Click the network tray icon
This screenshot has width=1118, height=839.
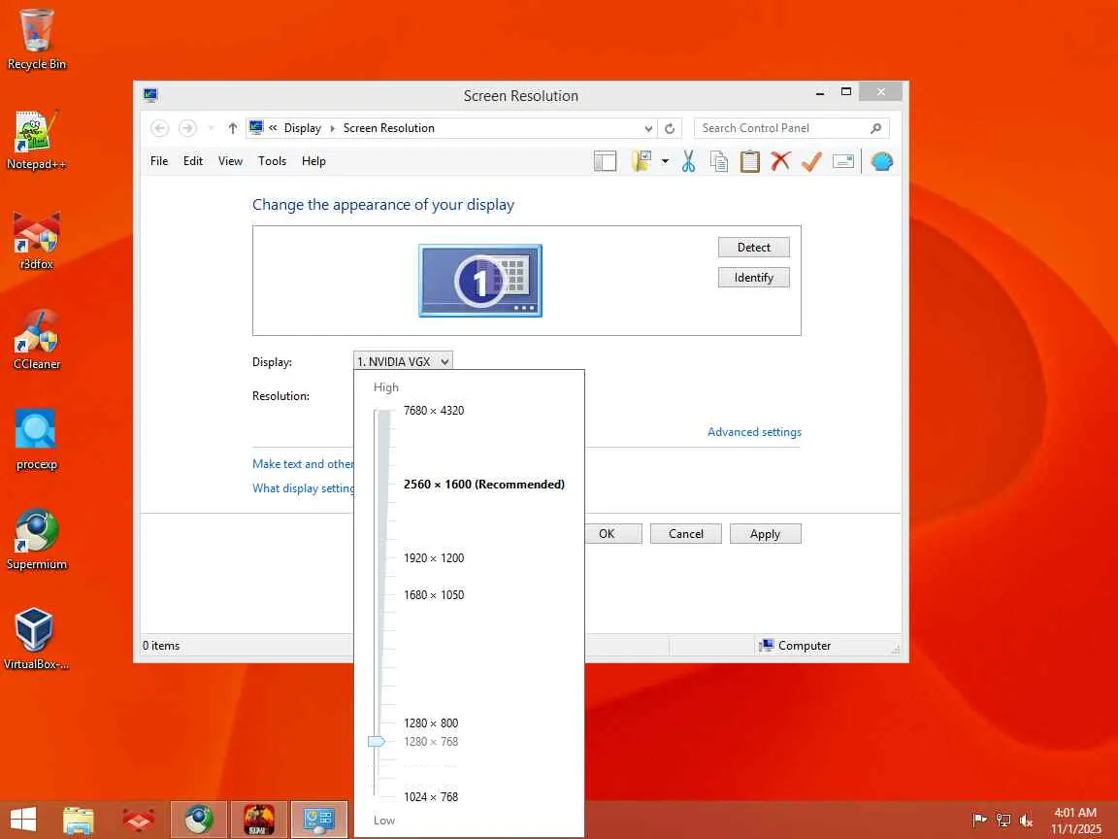[1003, 820]
